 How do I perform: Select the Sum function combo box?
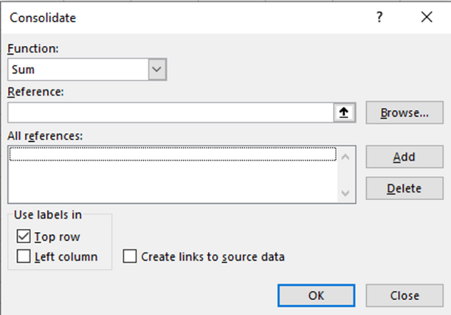(x=79, y=69)
